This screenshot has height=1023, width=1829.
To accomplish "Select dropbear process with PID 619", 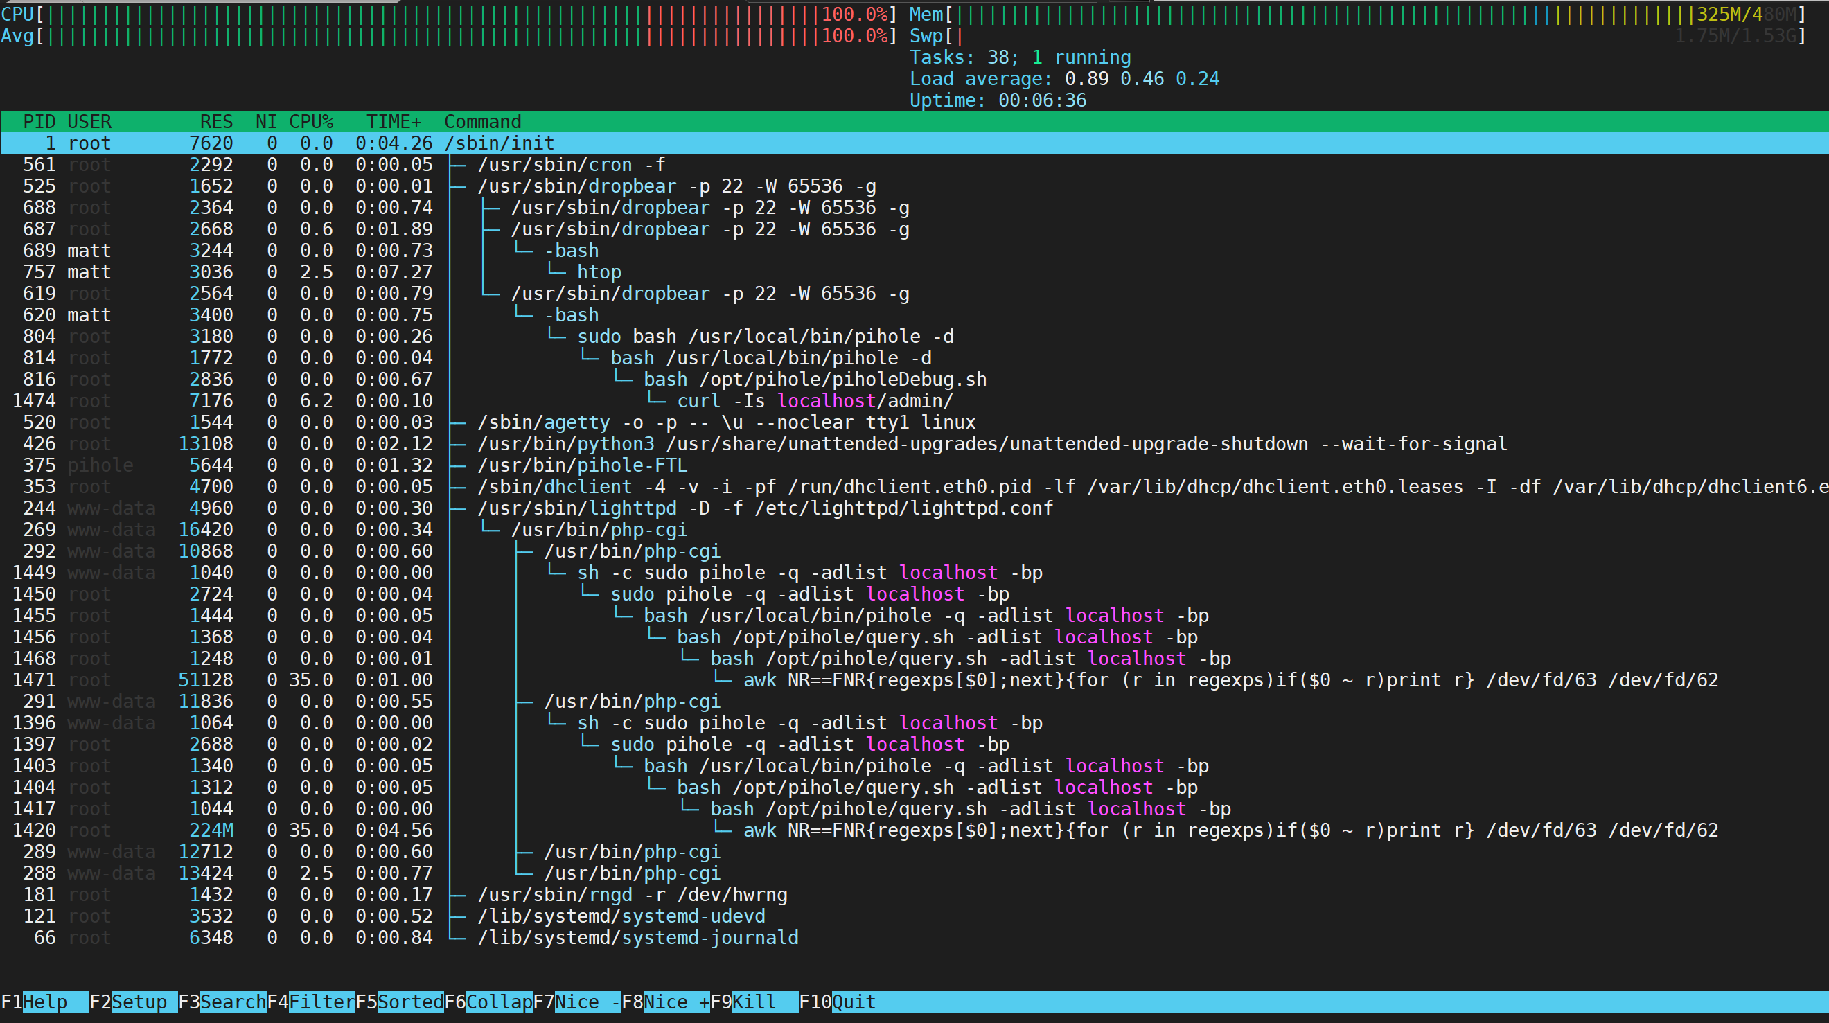I will pyautogui.click(x=914, y=293).
